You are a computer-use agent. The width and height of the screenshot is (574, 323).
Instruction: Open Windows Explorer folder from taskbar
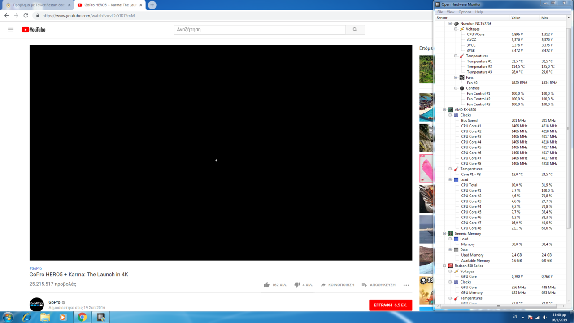point(45,317)
